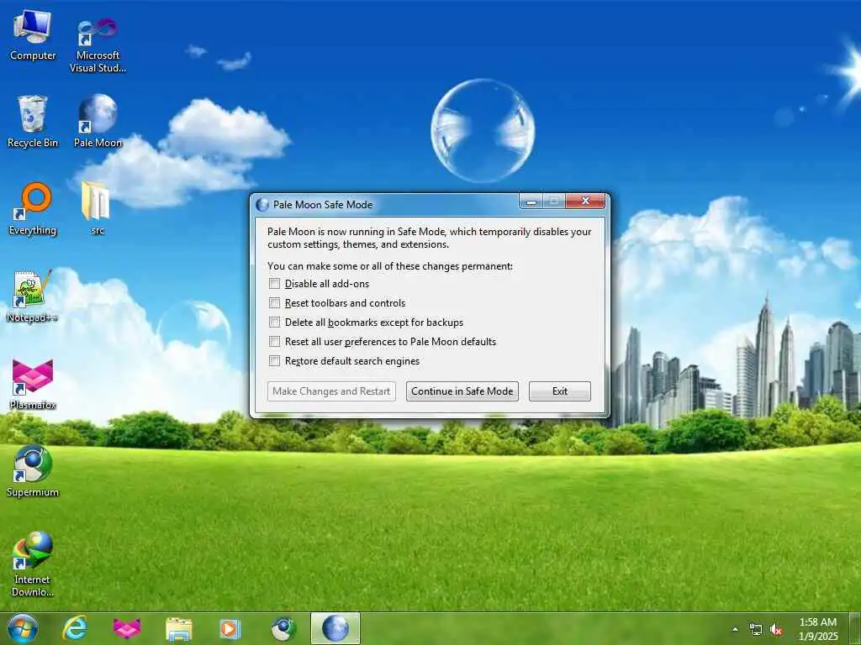Select the Plasmafox desktop shortcut
The width and height of the screenshot is (861, 645).
pyautogui.click(x=33, y=385)
